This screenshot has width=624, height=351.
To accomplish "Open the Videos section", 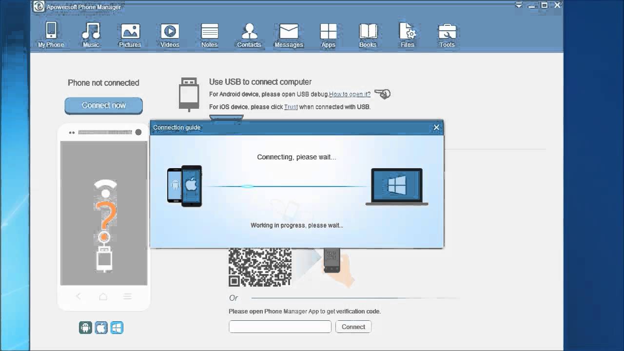I will [170, 35].
